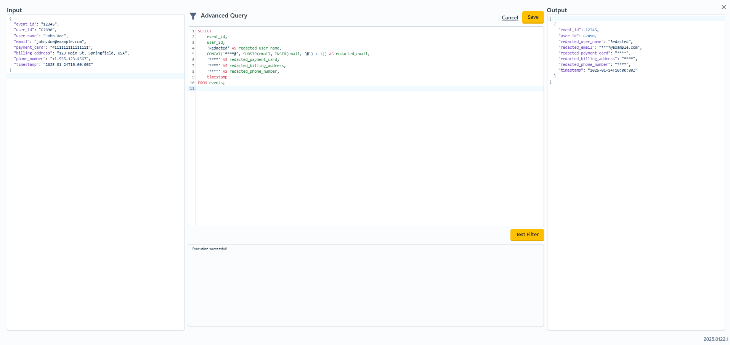Click the Execution successful message area
Viewport: 730px width, 345px height.
point(210,249)
